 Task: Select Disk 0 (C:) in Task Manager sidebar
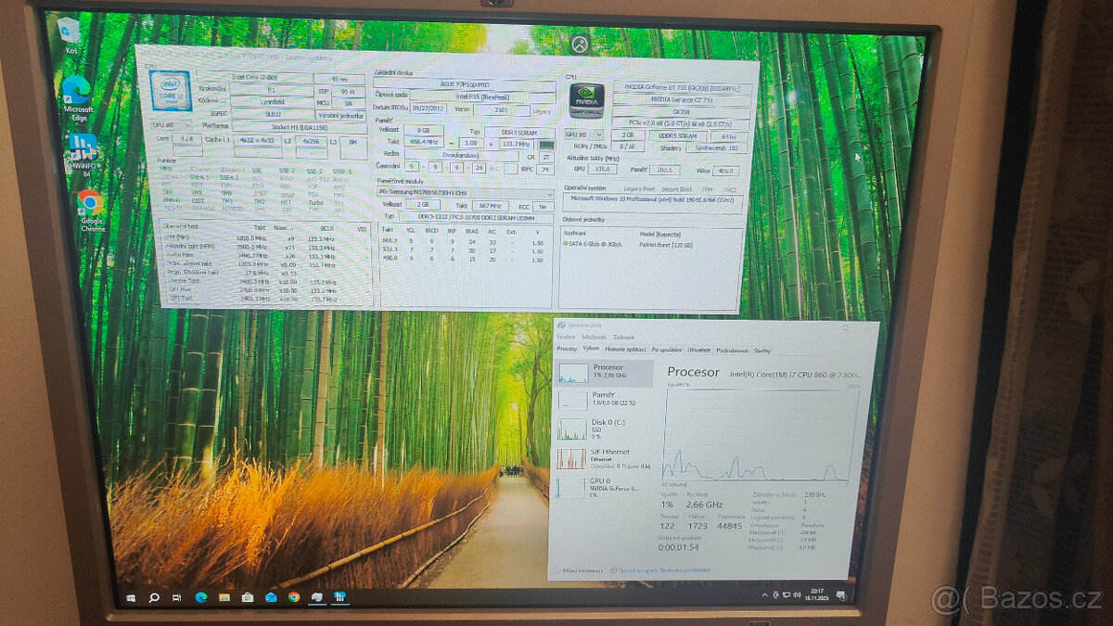click(607, 427)
